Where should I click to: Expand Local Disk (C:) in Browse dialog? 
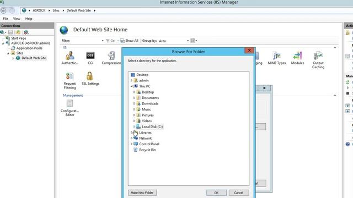(x=134, y=127)
